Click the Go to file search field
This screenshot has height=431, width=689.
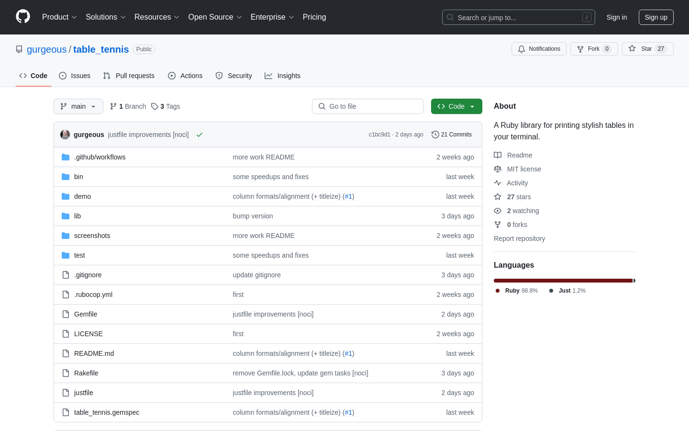(367, 106)
